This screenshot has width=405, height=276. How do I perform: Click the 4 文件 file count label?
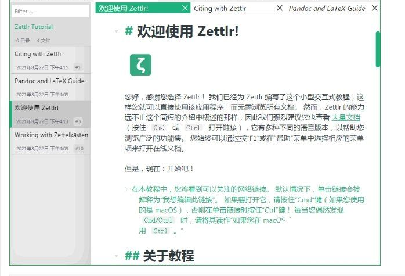tap(44, 41)
